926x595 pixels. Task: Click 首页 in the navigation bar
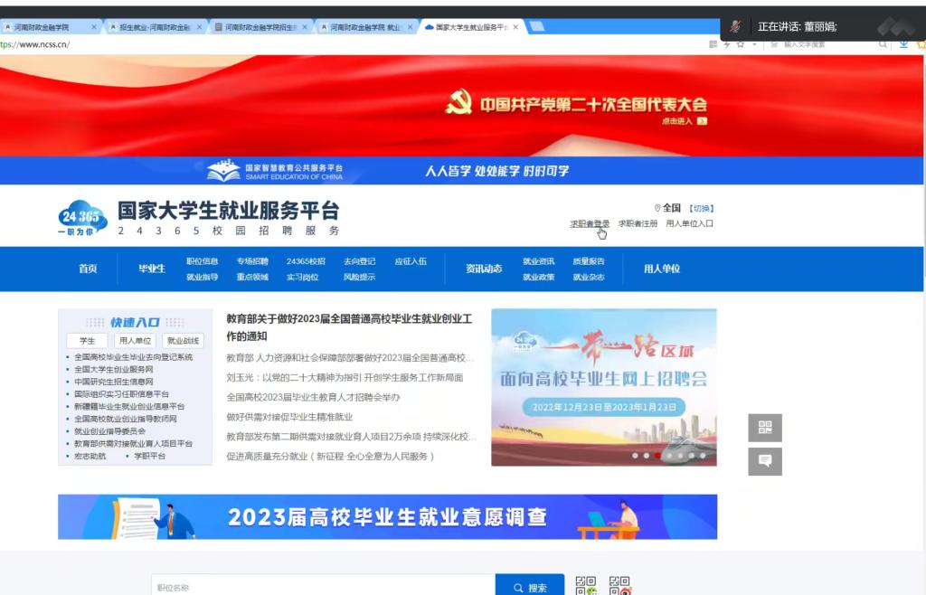pyautogui.click(x=88, y=269)
